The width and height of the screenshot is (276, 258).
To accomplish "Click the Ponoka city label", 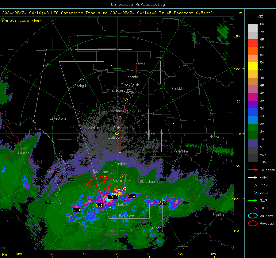I will (x=140, y=63).
